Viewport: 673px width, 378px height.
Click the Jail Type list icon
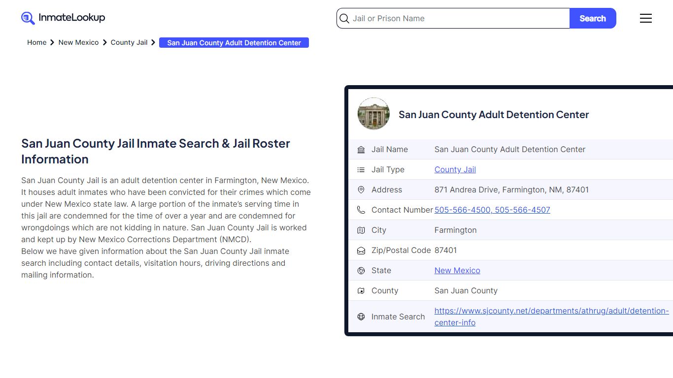coord(361,170)
